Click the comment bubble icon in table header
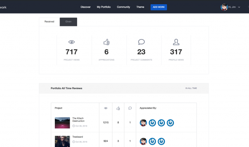The height and width of the screenshot is (147, 249). click(x=130, y=108)
